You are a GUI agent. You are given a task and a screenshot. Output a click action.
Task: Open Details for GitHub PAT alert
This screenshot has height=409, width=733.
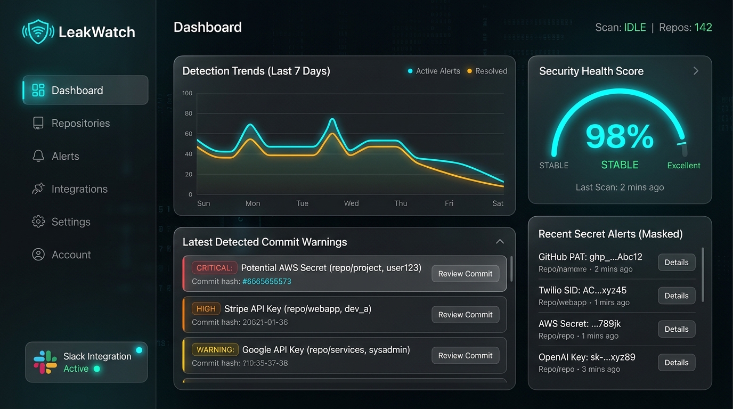(x=677, y=262)
